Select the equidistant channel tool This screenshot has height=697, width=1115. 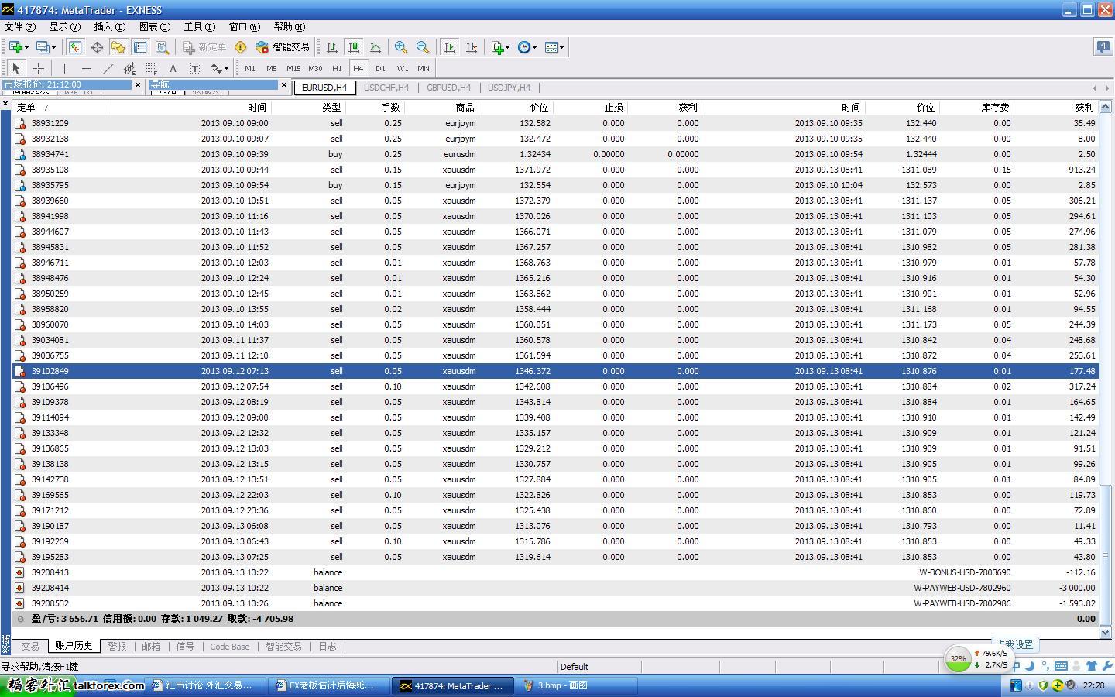(129, 68)
